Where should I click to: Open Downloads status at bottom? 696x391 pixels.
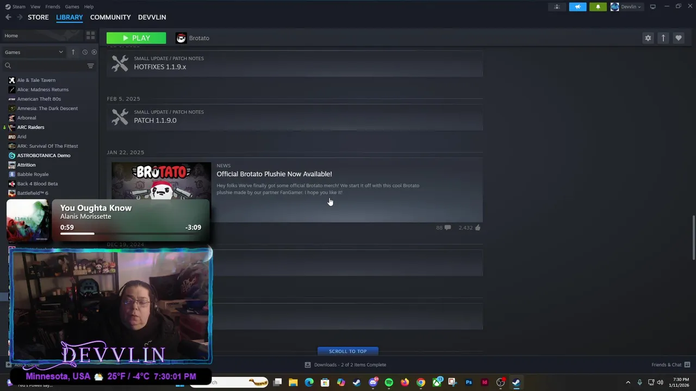(345, 365)
